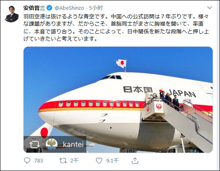
Task: Click the kantei account name on the photo
Action: (73, 144)
